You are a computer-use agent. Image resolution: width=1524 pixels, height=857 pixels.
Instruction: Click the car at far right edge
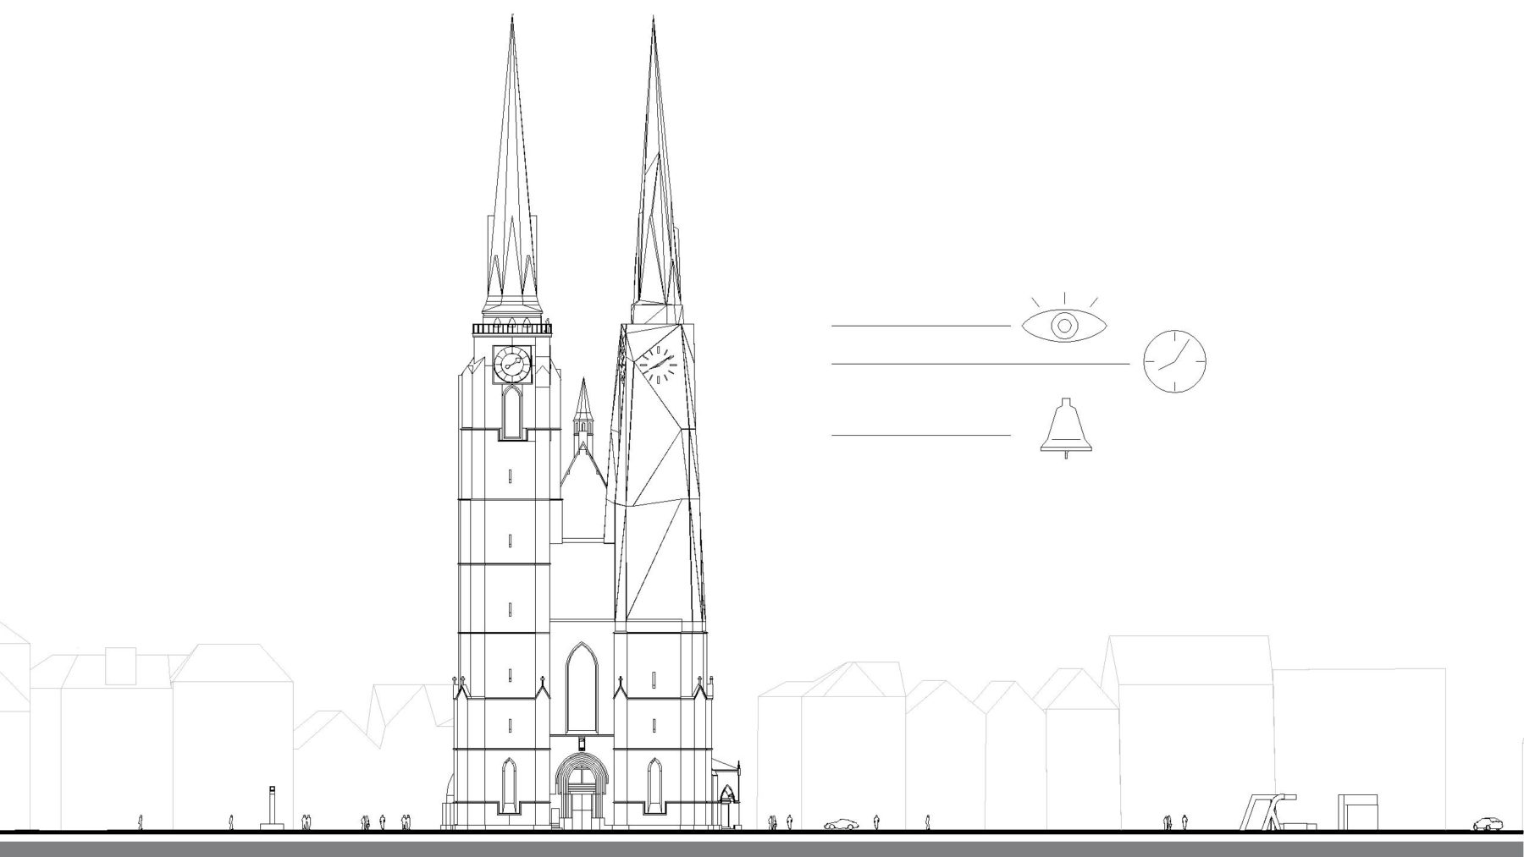pyautogui.click(x=1488, y=824)
